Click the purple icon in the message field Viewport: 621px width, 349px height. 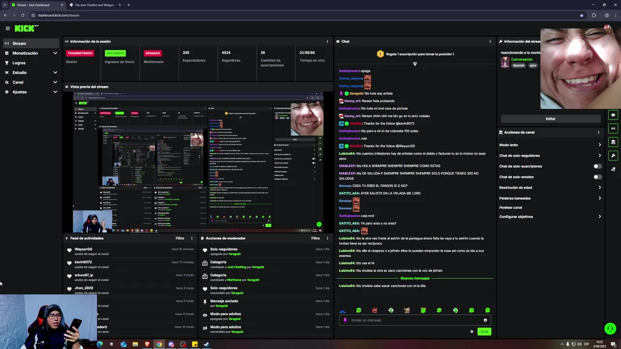[345, 320]
